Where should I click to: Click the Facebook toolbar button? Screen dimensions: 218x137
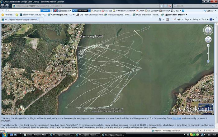(64, 11)
